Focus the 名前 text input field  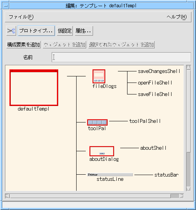point(121,57)
